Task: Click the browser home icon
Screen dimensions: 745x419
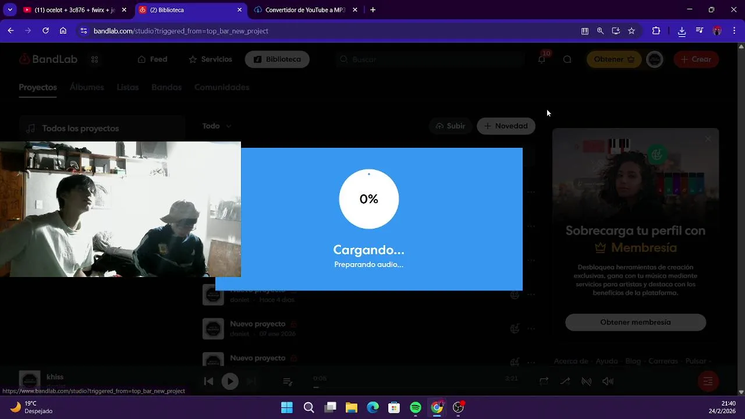Action: coord(63,31)
